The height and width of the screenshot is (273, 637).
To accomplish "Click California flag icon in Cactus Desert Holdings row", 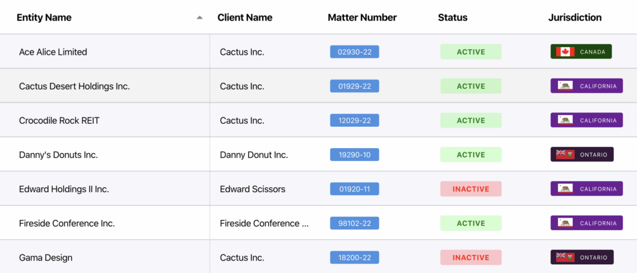I will (565, 86).
